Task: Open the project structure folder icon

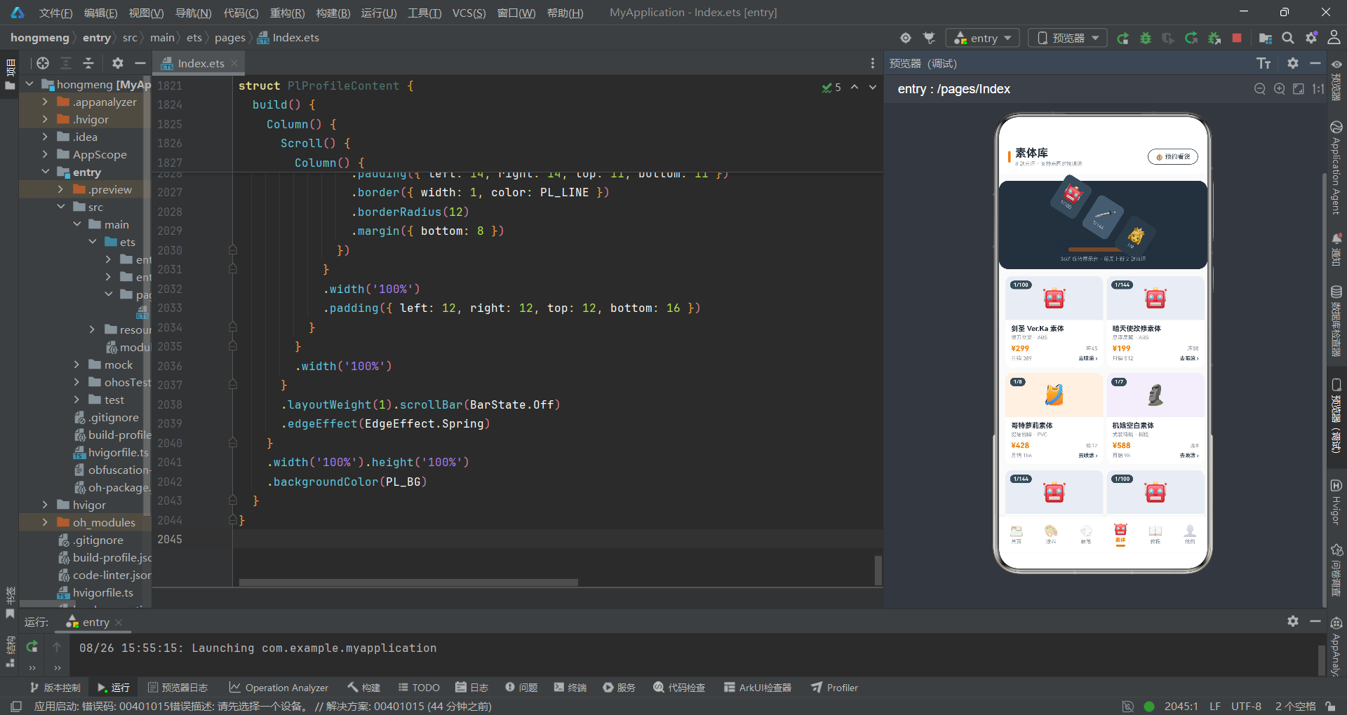Action: (x=1265, y=38)
